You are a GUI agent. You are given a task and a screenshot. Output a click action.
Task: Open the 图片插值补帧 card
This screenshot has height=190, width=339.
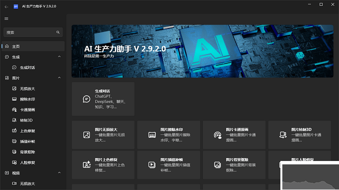169,165
